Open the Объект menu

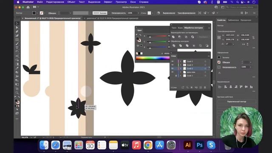click(71, 2)
